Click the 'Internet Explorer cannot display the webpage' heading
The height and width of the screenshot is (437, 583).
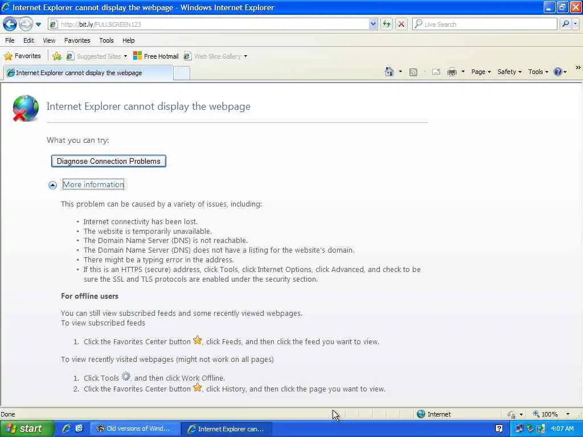pyautogui.click(x=149, y=106)
